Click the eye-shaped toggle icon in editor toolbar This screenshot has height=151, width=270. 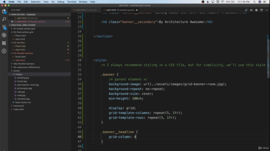tap(251, 10)
